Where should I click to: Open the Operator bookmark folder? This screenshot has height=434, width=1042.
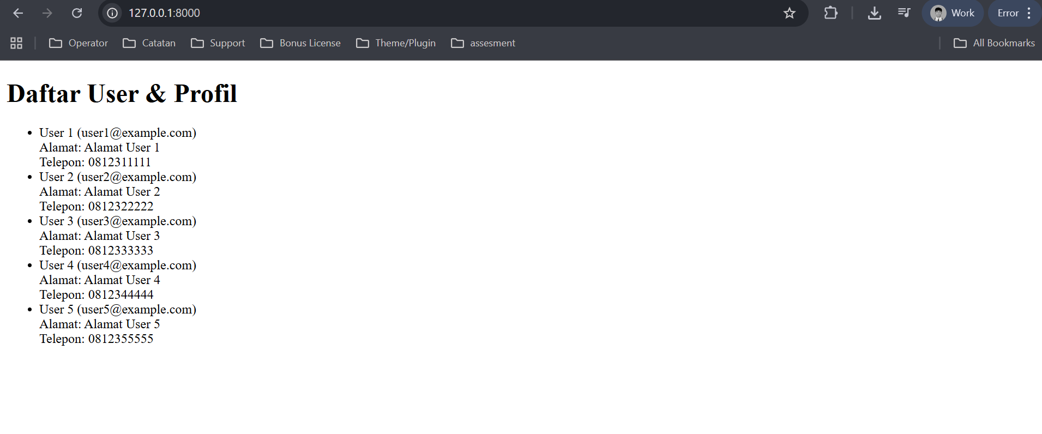pos(79,43)
